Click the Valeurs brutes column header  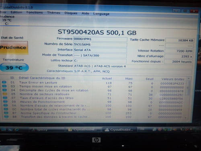click(173, 79)
